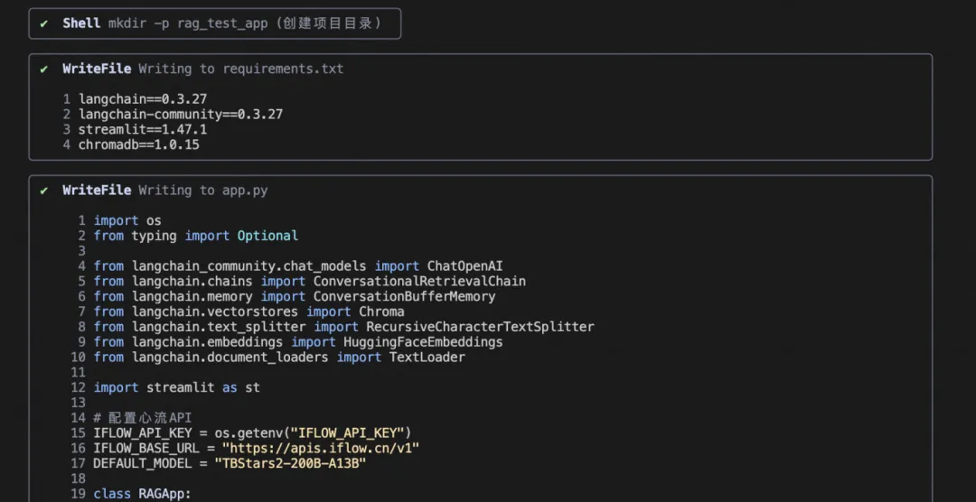Click the checkmark next to the requirements.txt WriteFile
Screen dimensions: 976x502
tap(44, 69)
